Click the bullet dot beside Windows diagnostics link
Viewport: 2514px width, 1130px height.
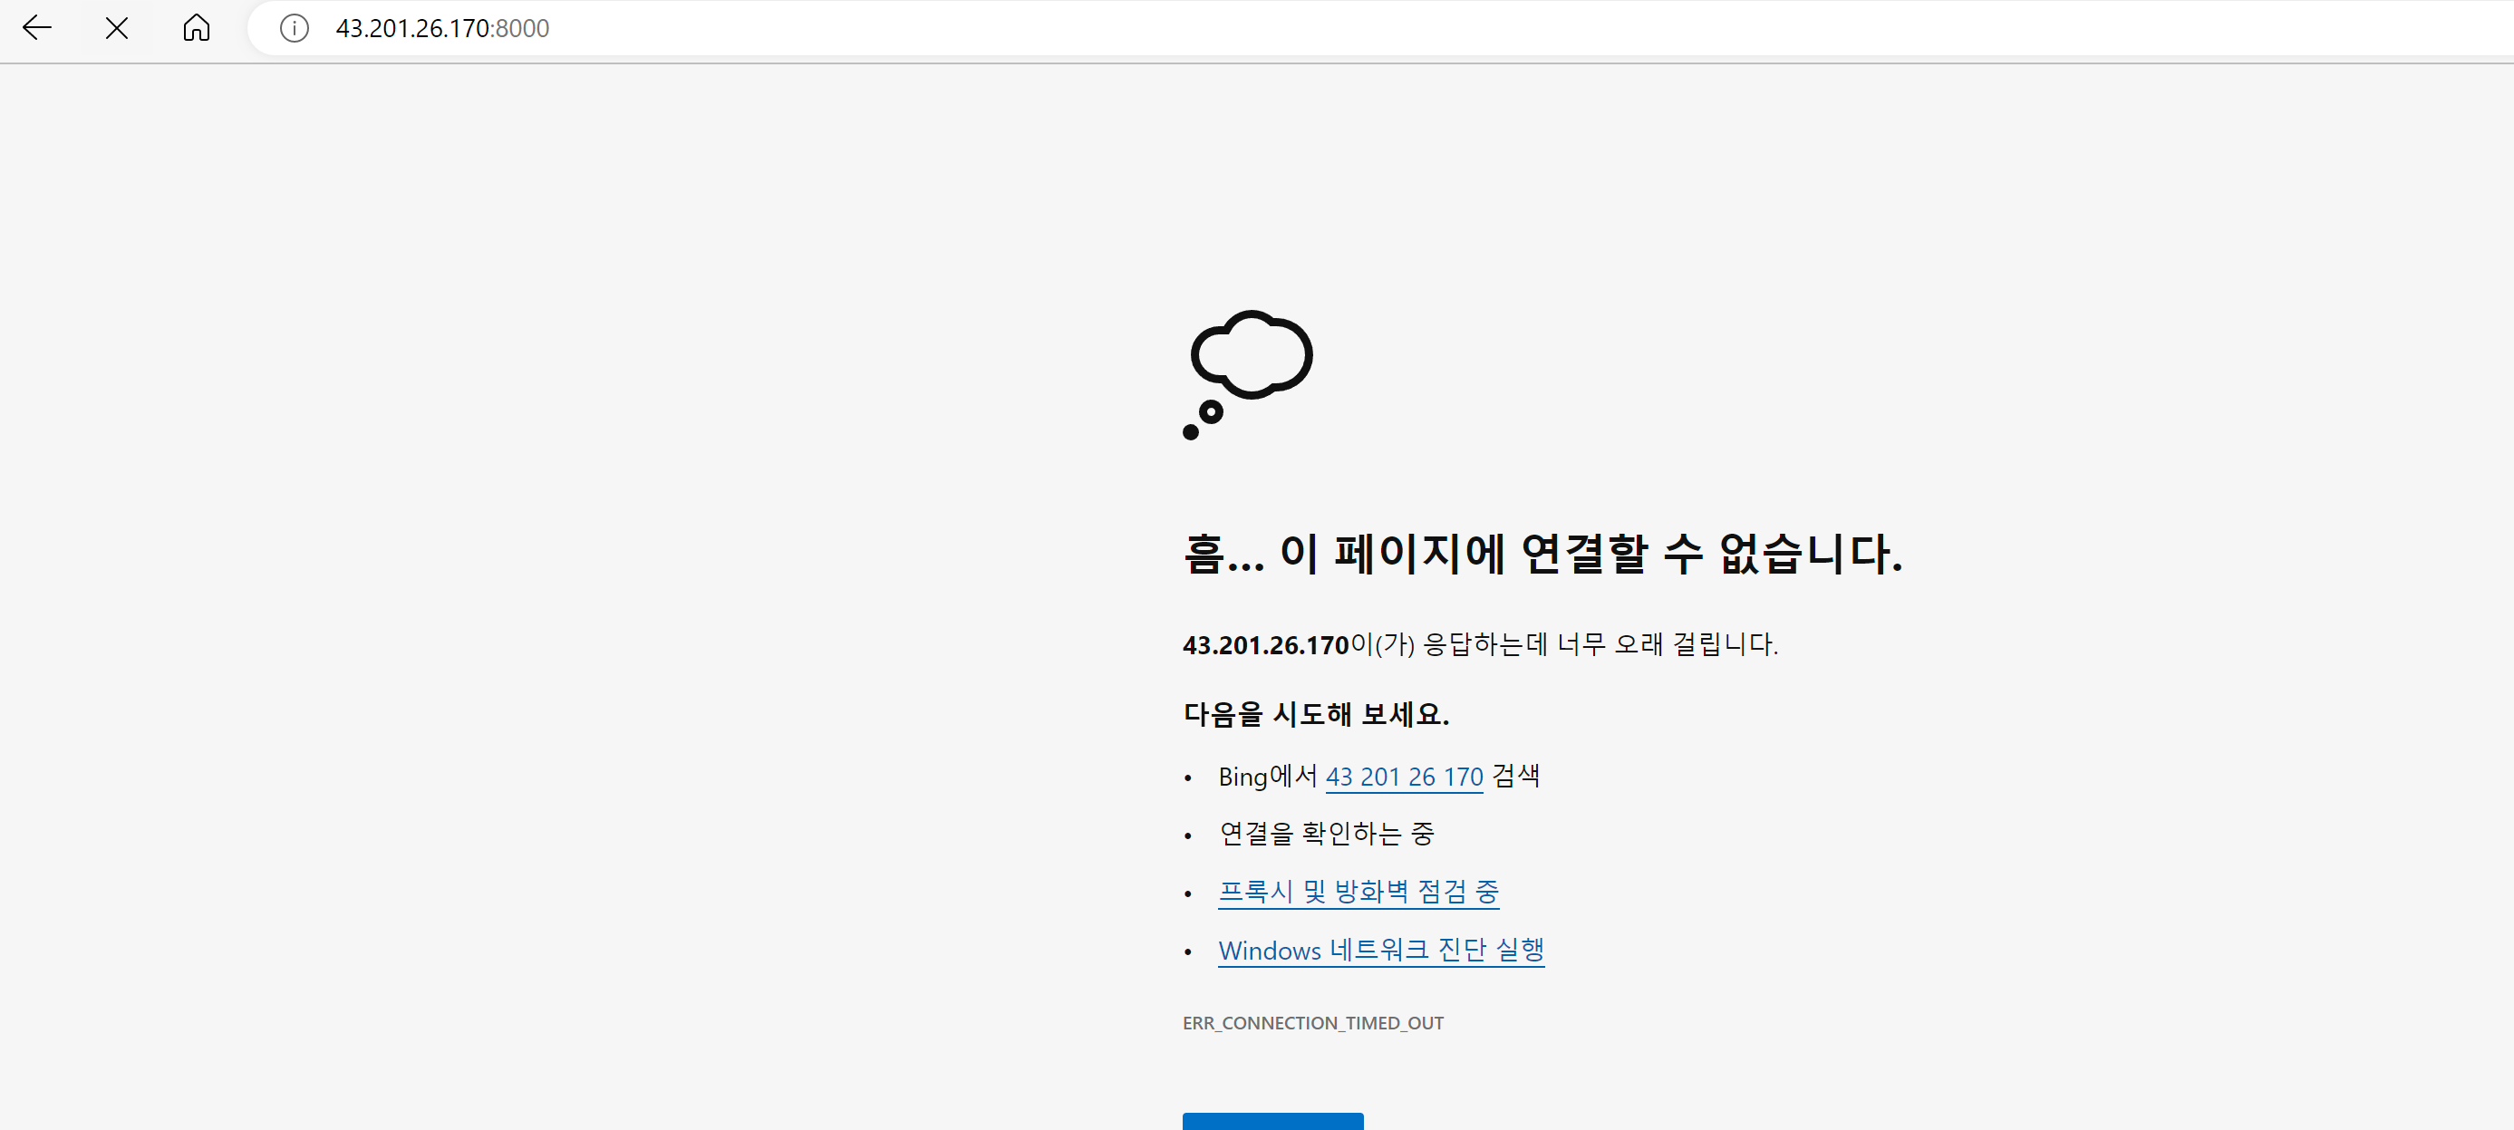click(x=1188, y=951)
